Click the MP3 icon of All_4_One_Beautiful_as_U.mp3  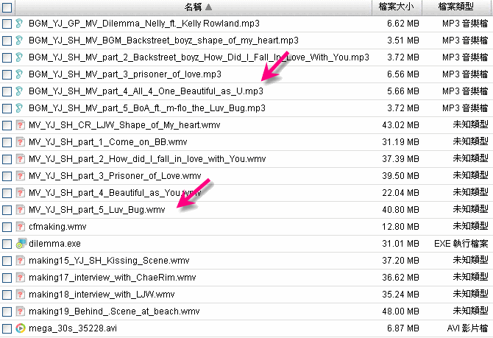pyautogui.click(x=19, y=91)
